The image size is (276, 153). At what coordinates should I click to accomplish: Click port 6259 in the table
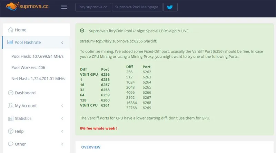click(x=105, y=95)
